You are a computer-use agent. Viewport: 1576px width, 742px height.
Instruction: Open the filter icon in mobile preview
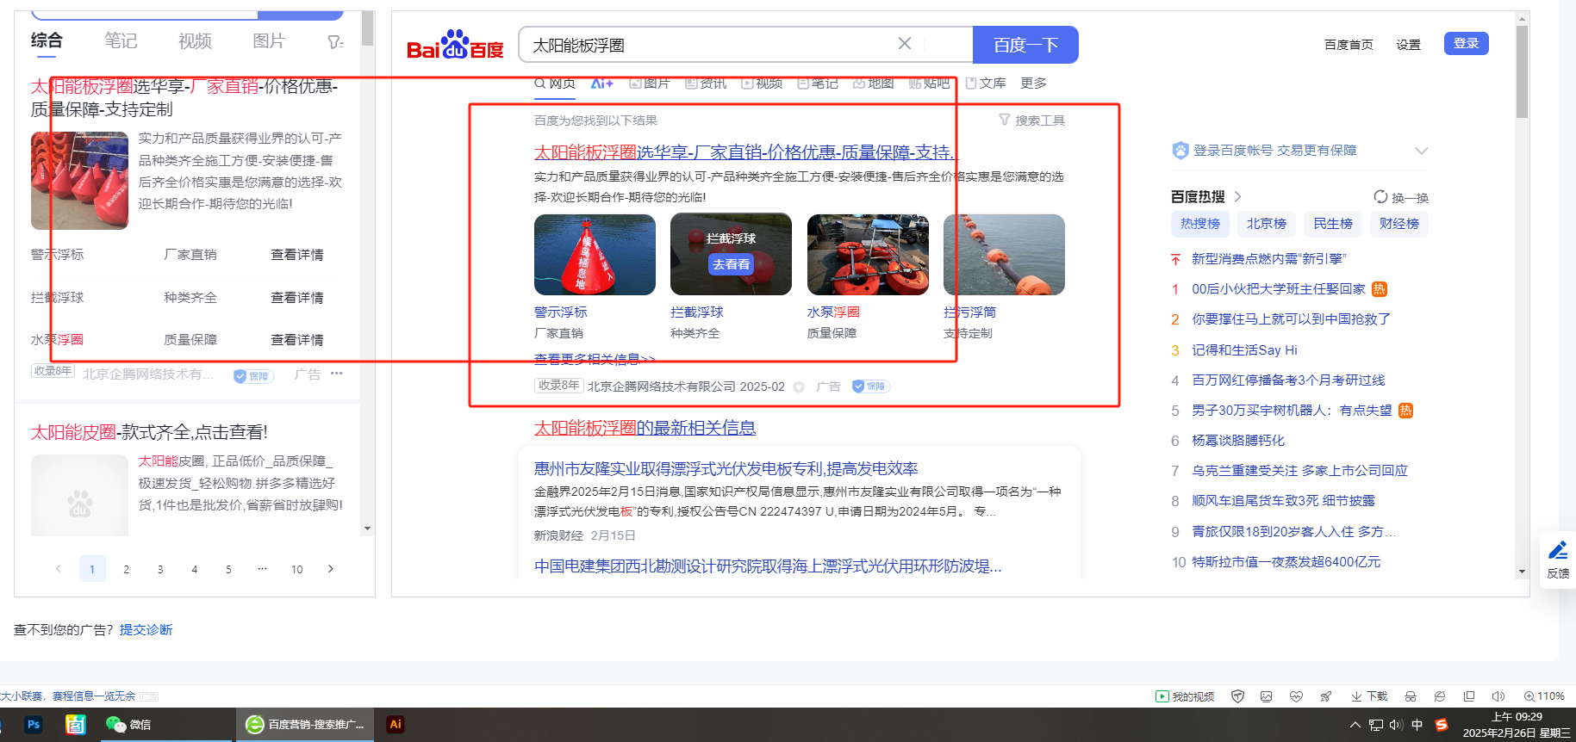[335, 41]
